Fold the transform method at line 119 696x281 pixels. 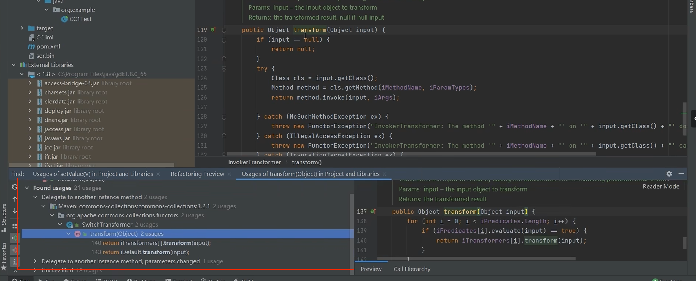coord(224,30)
